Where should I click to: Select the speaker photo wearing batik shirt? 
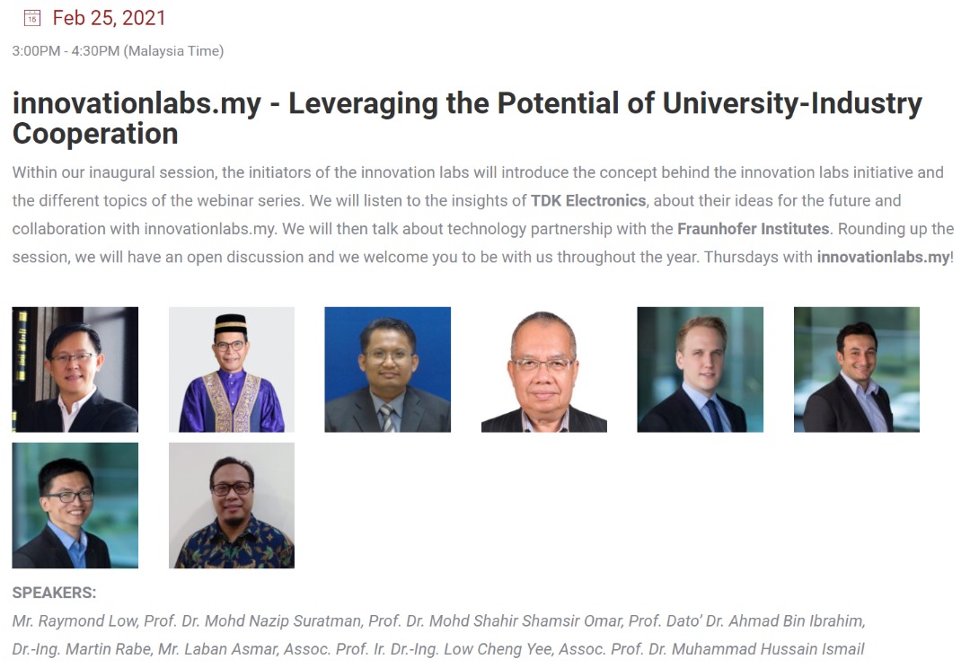coord(232,505)
